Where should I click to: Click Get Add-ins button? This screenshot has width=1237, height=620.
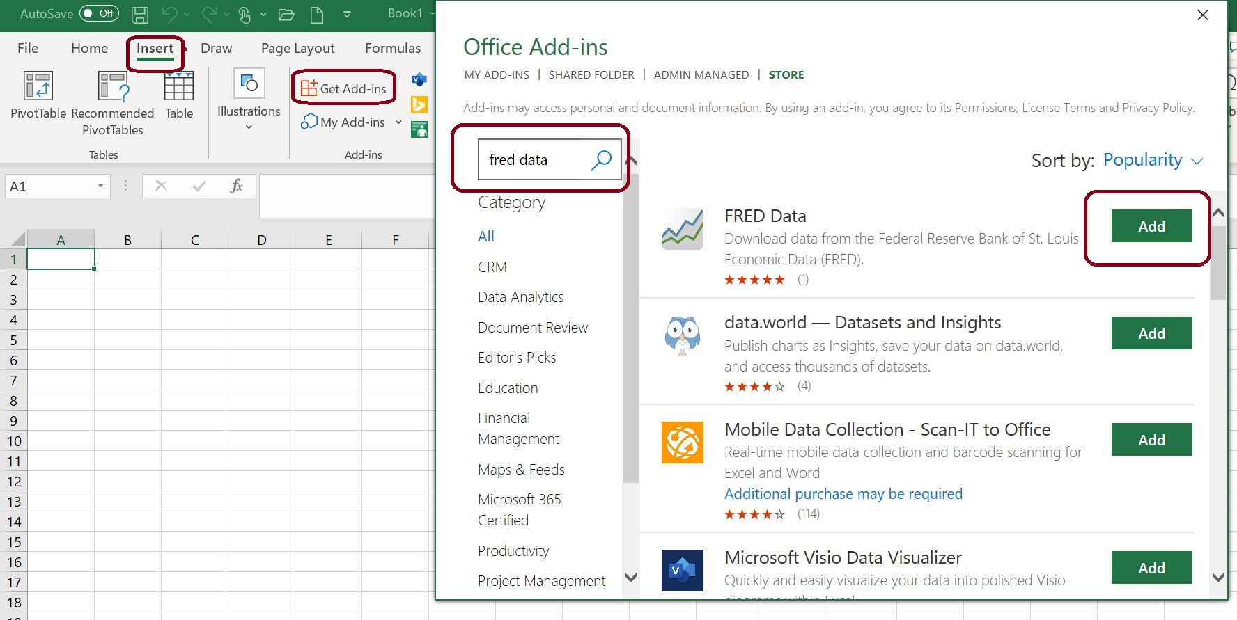[x=343, y=88]
